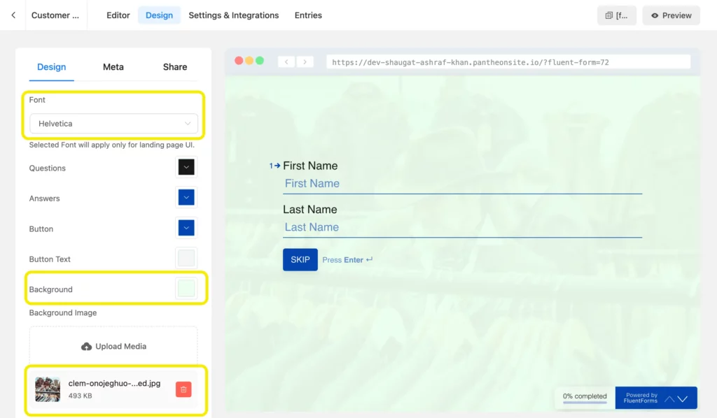Viewport: 717px width, 418px height.
Task: Select the Design tab in top navigation
Action: tap(159, 15)
